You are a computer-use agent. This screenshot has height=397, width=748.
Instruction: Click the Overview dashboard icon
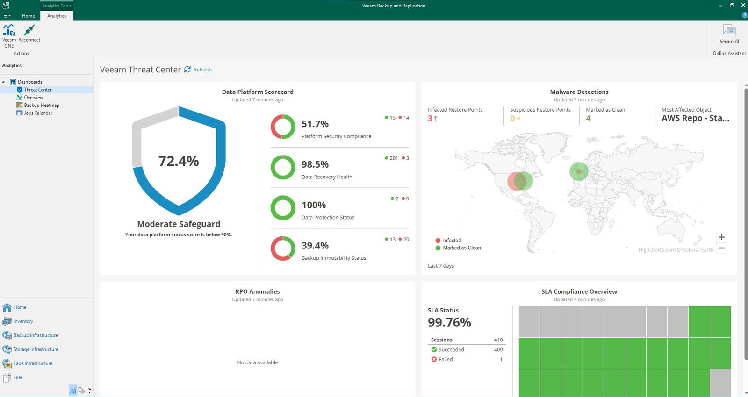[20, 98]
